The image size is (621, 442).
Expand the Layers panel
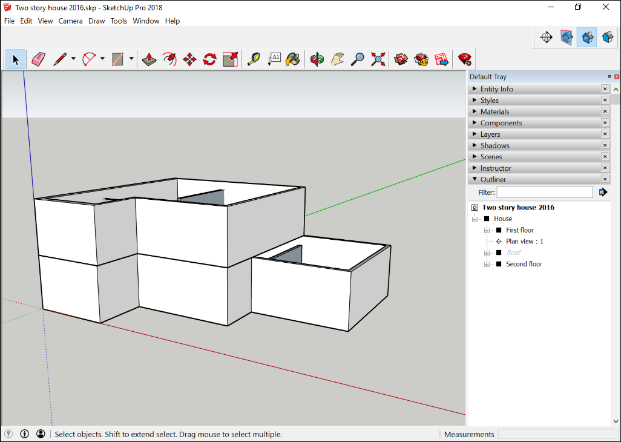[x=475, y=134]
